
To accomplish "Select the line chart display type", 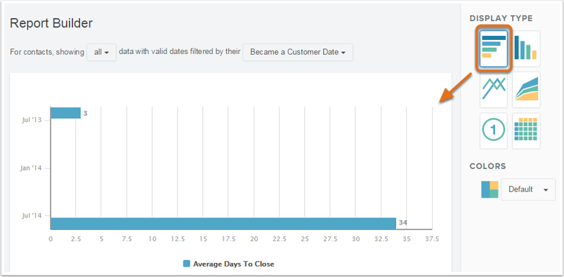I will 494,90.
